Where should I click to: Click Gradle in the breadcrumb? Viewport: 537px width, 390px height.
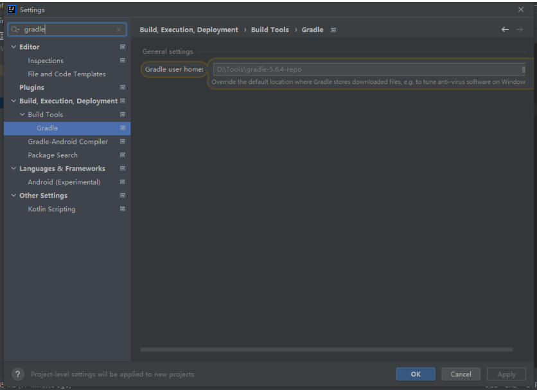click(x=312, y=30)
